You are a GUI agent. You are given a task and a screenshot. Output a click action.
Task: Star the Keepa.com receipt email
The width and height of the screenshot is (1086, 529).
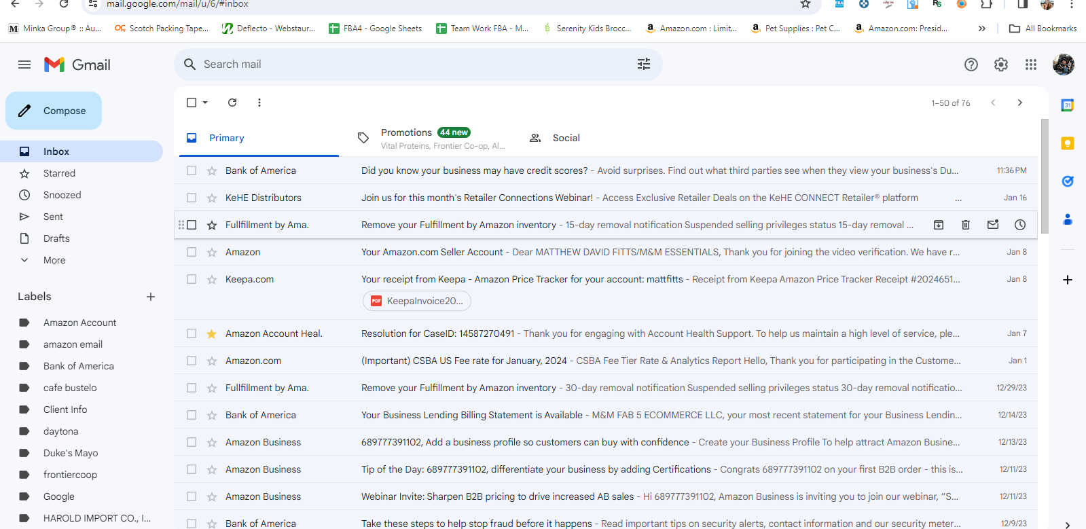(212, 279)
